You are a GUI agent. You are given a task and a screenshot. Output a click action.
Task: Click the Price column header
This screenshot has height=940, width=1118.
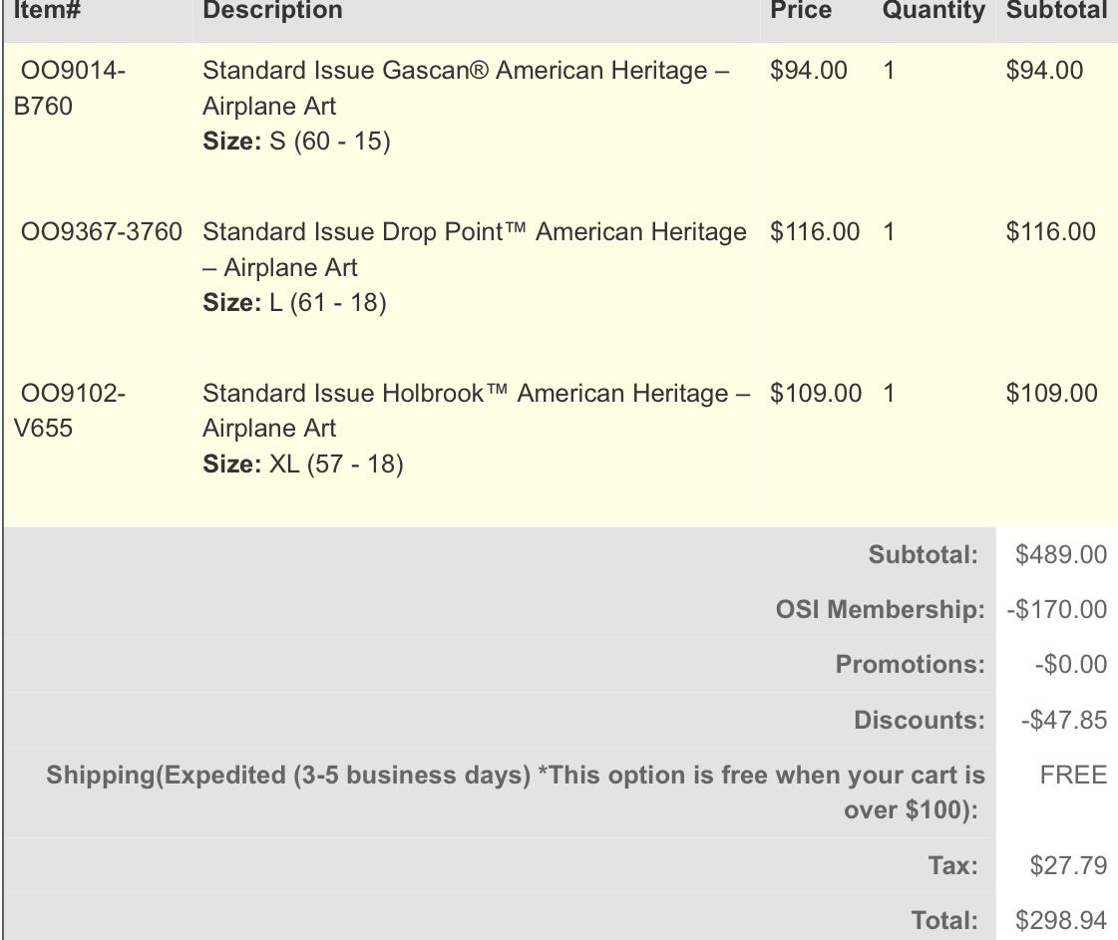(800, 10)
